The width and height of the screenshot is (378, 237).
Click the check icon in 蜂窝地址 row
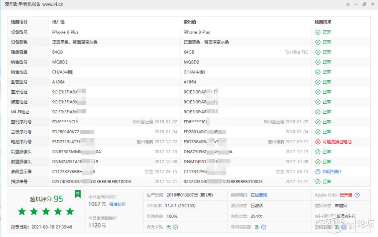[318, 102]
